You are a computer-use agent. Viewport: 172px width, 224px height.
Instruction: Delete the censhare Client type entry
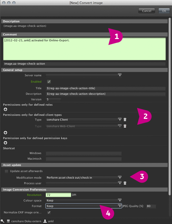[x=125, y=120]
